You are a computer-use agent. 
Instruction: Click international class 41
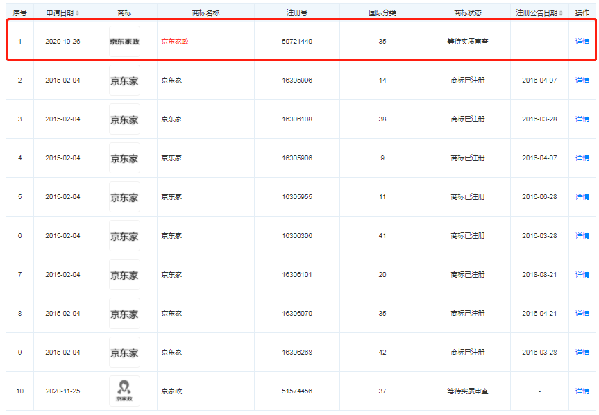[382, 235]
